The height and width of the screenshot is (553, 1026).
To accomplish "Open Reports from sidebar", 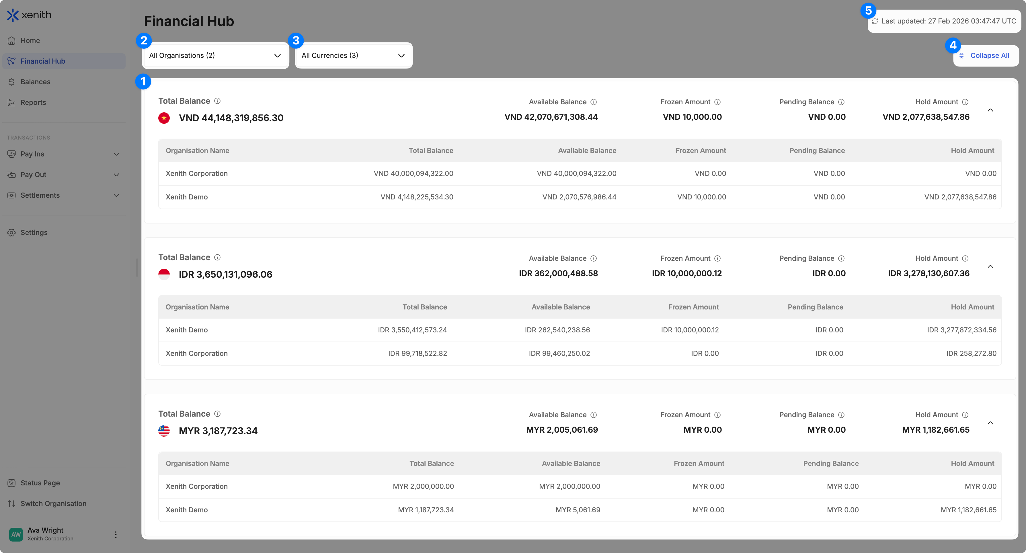I will [x=33, y=103].
